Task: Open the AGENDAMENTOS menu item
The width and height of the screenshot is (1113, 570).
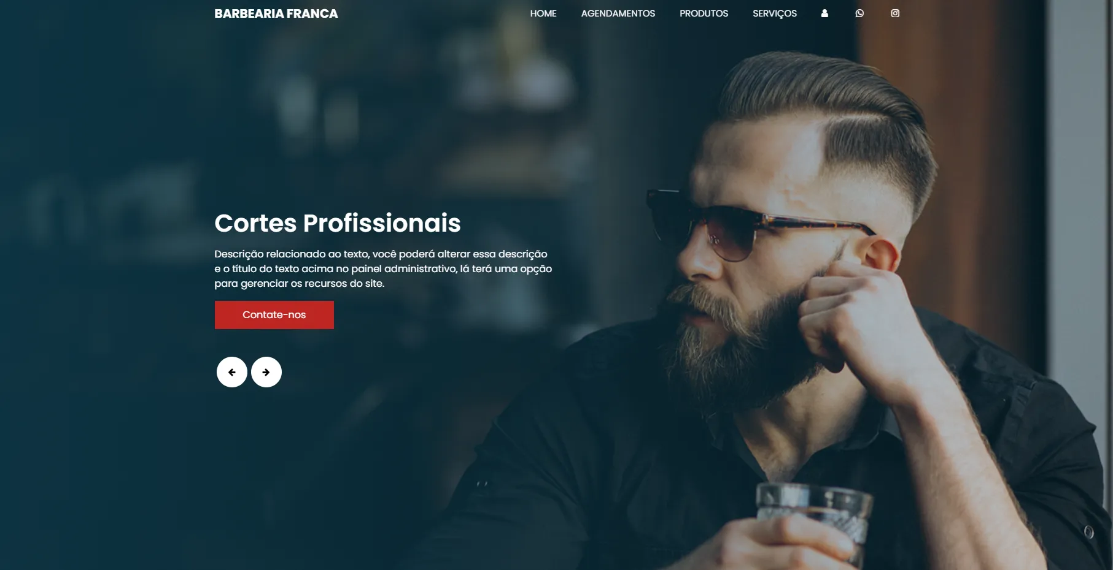Action: pyautogui.click(x=618, y=13)
